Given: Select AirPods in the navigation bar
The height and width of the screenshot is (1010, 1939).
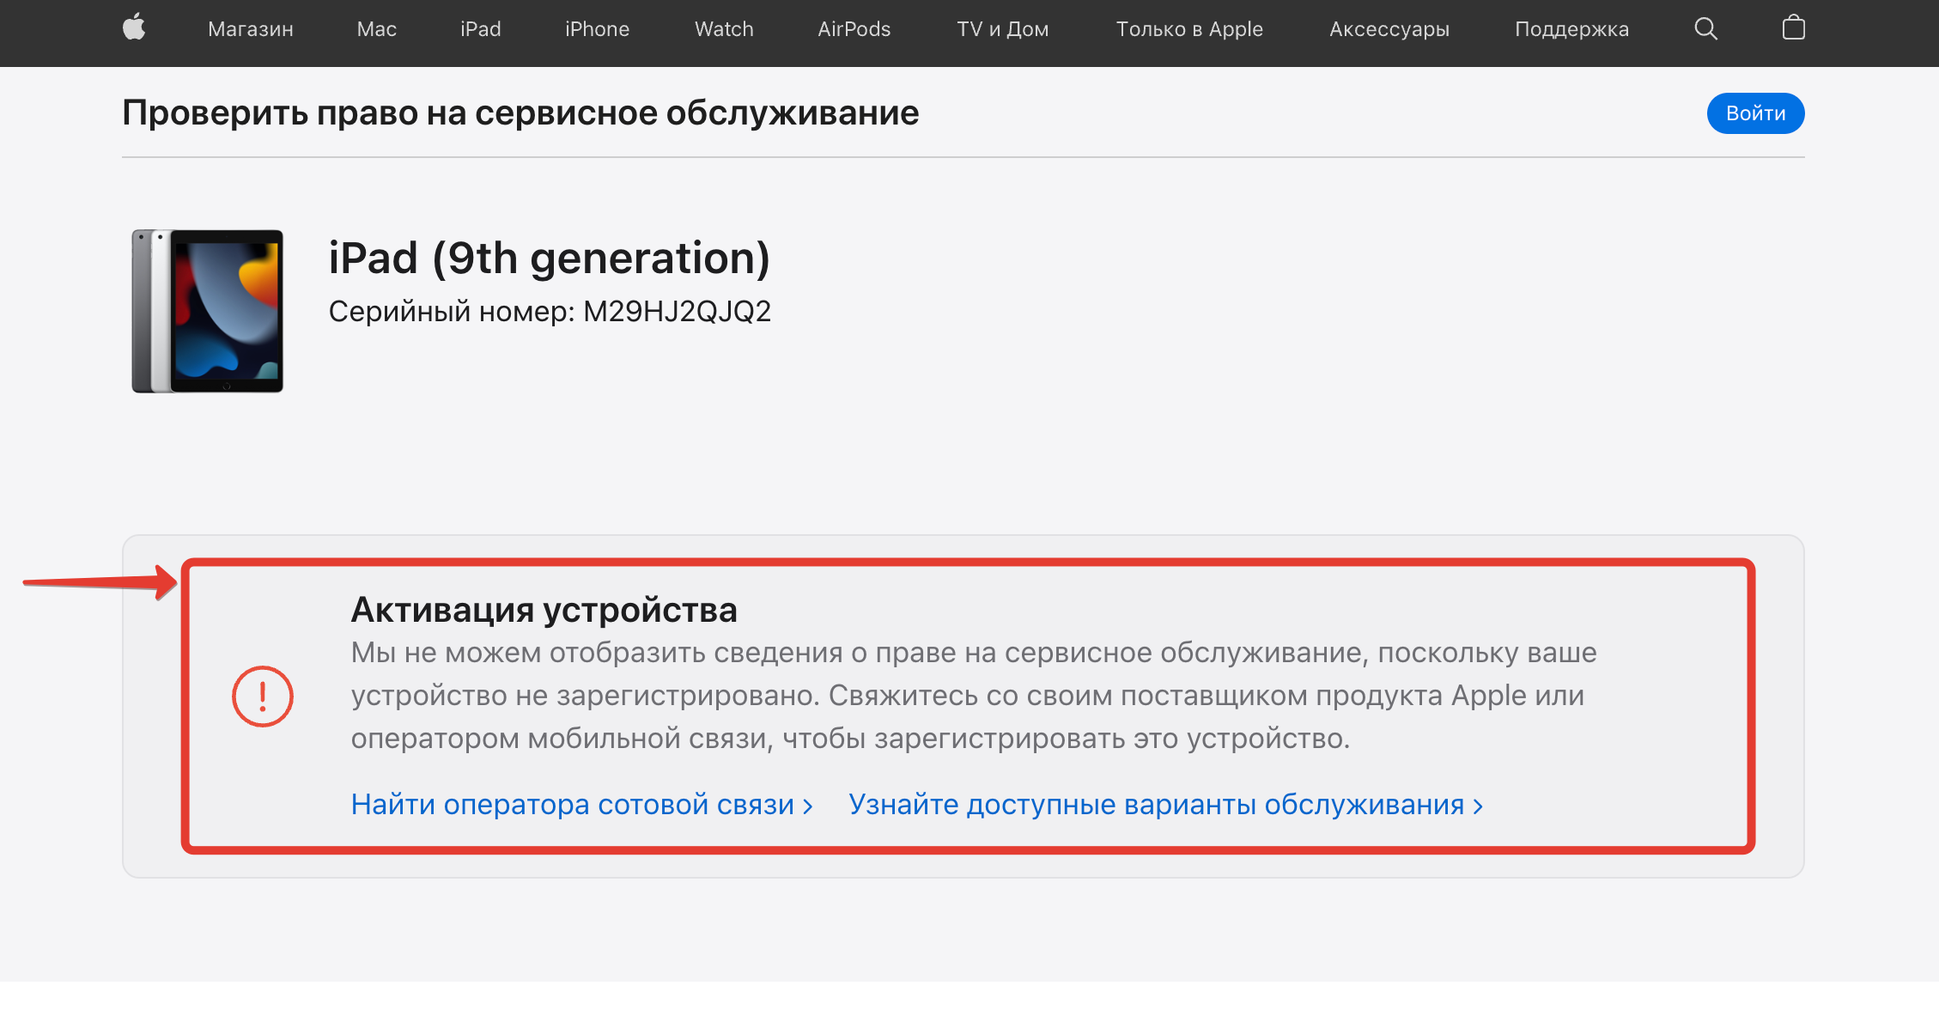Looking at the screenshot, I should 854,29.
